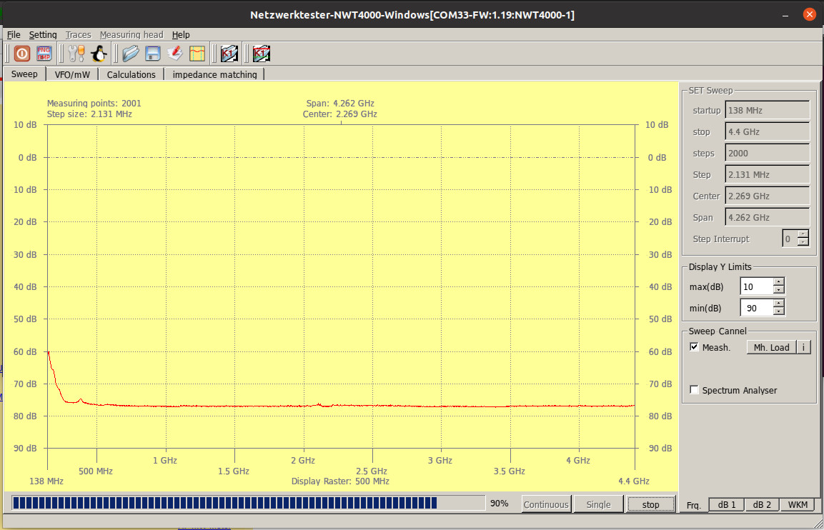Screen dimensions: 824x530
Task: Click the Mh. Load button
Action: coord(771,347)
